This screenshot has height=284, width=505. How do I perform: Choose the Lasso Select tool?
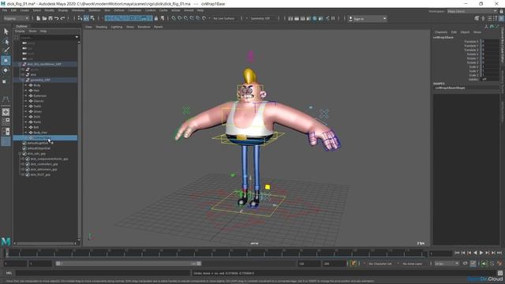6,41
